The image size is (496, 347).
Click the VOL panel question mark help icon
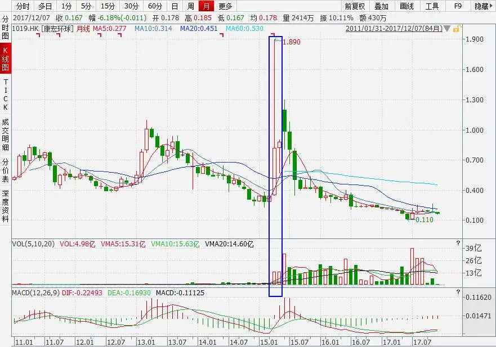point(458,244)
